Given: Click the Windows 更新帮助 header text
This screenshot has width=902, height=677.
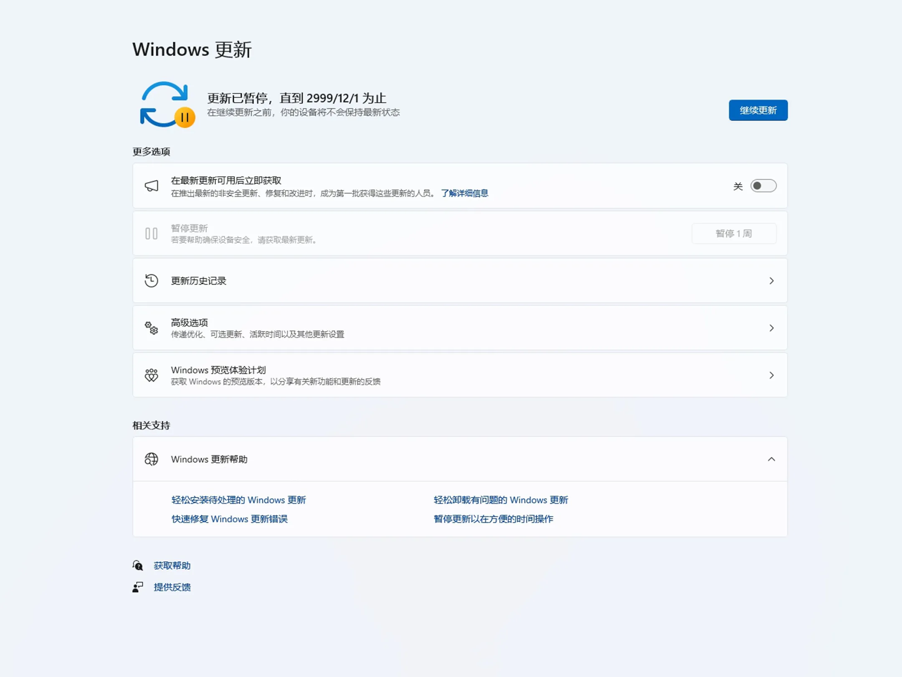Looking at the screenshot, I should click(209, 459).
